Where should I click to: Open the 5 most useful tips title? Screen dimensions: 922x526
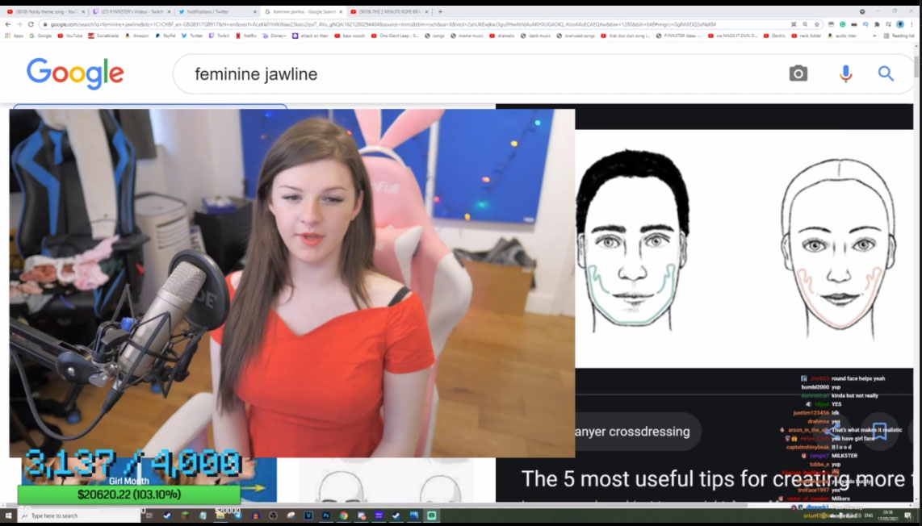click(x=713, y=479)
